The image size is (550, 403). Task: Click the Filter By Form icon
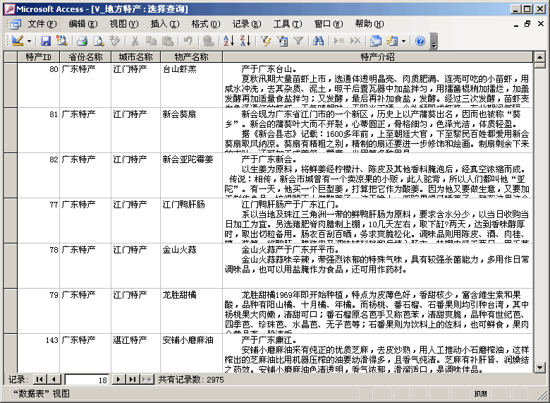click(282, 41)
